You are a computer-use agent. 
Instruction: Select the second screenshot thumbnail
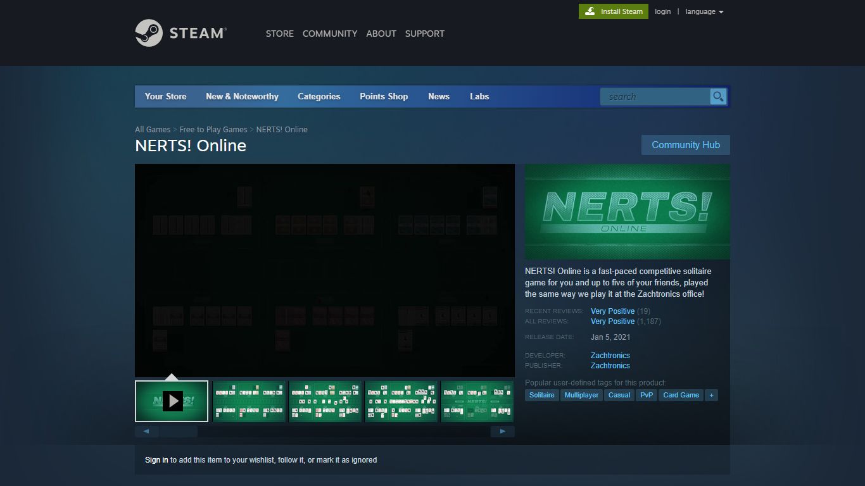click(249, 401)
